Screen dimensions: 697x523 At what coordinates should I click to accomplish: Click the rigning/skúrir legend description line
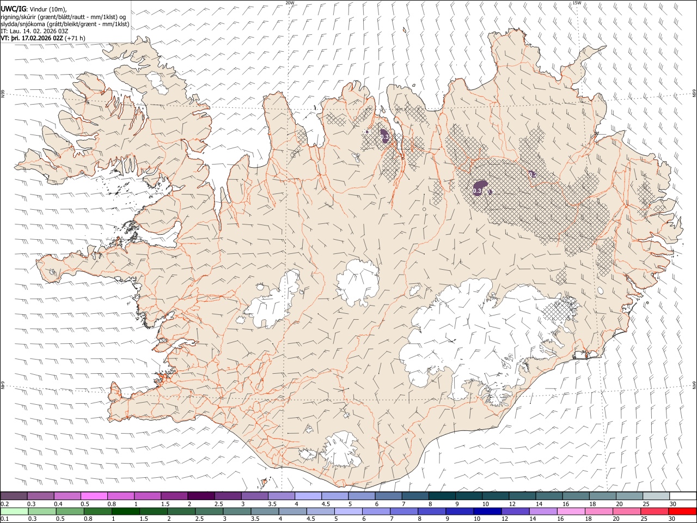(x=63, y=17)
